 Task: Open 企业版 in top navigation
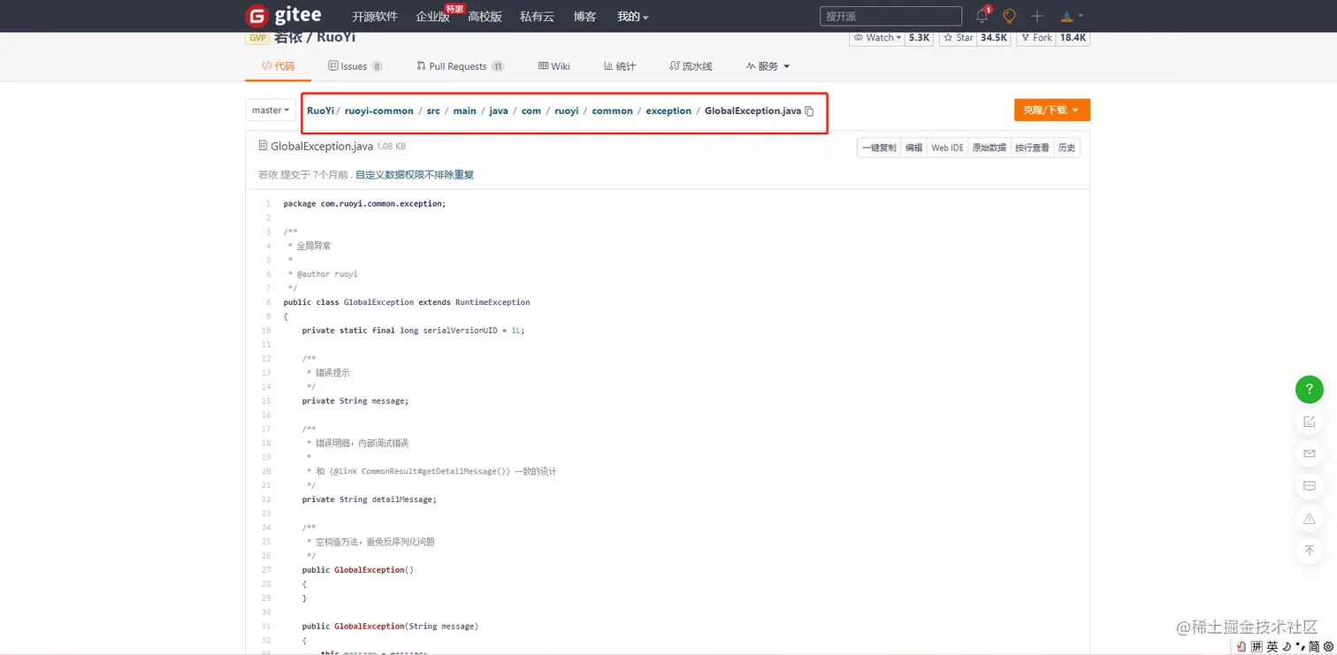coord(433,17)
